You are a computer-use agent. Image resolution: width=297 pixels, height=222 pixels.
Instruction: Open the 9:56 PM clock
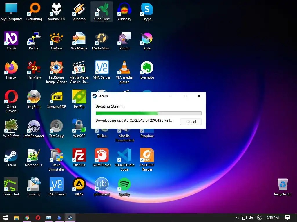pos(272,218)
